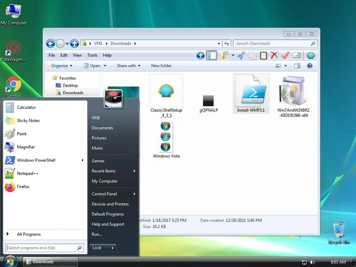Open Windows PowerShell from Start menu
The image size is (356, 267).
pyautogui.click(x=45, y=160)
